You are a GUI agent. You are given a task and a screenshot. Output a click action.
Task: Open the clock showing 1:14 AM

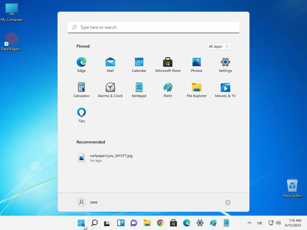point(293,223)
